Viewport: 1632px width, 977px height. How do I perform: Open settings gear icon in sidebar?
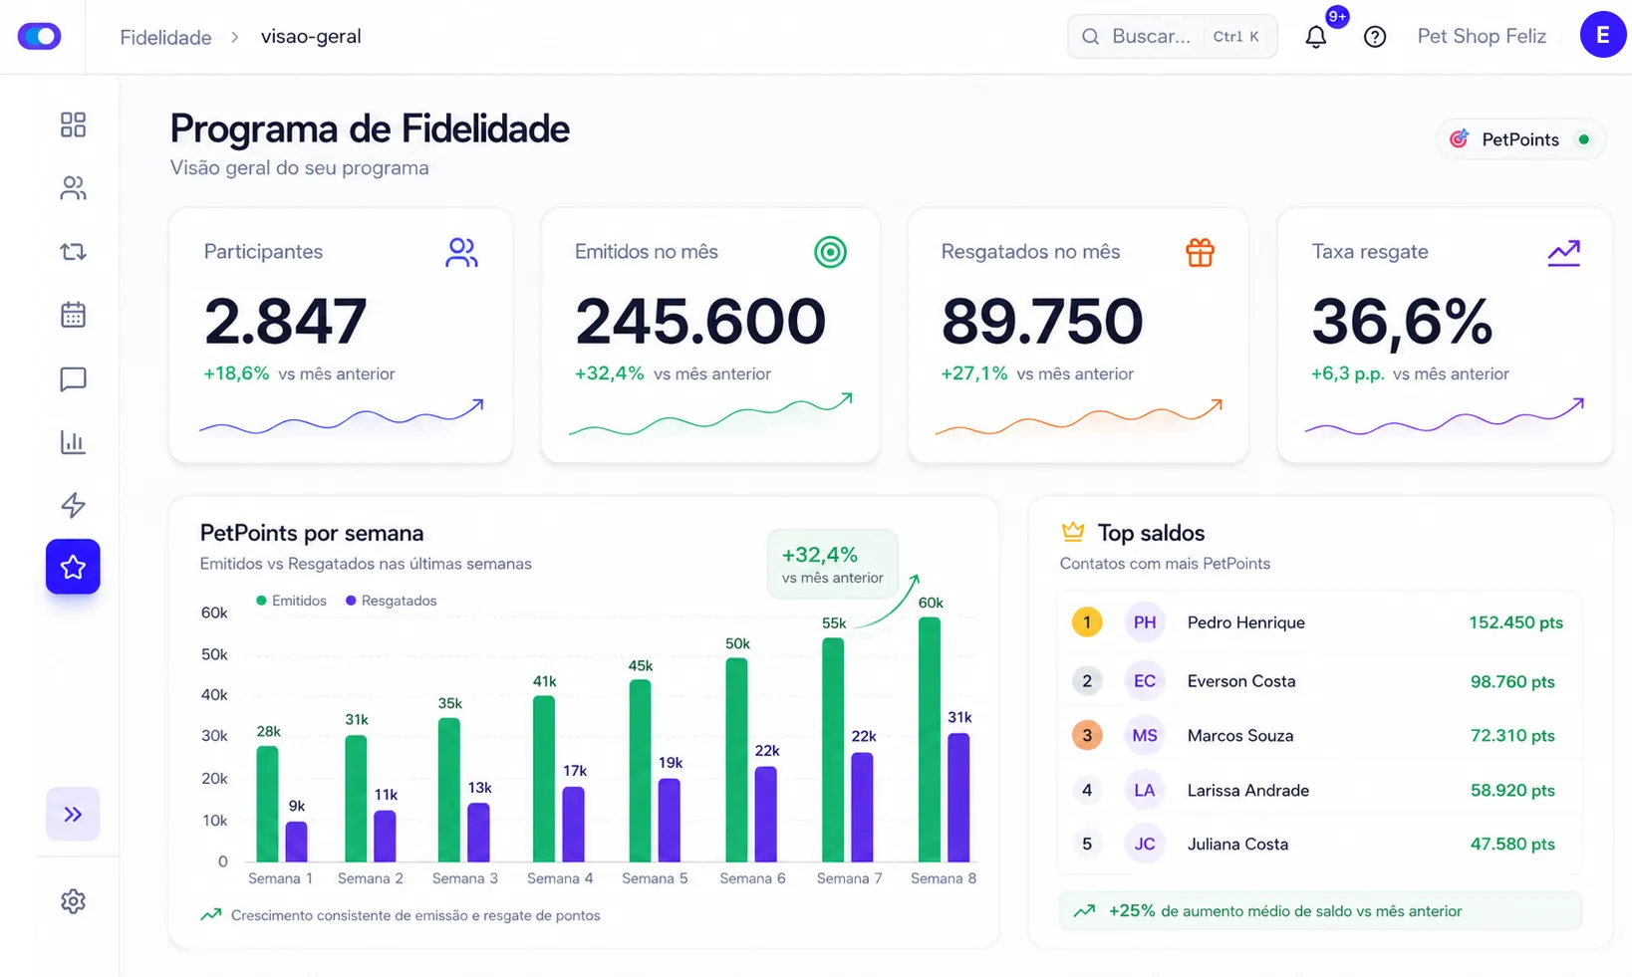(x=73, y=901)
